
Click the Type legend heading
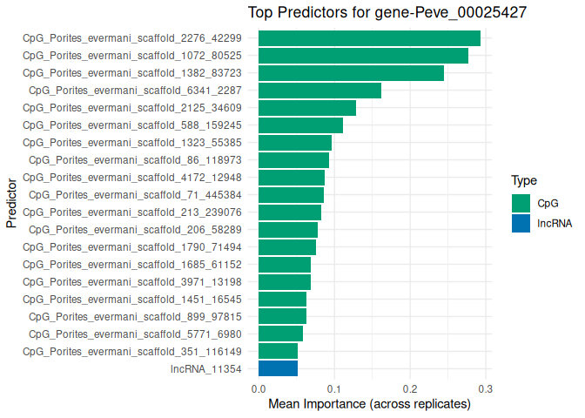pos(524,181)
